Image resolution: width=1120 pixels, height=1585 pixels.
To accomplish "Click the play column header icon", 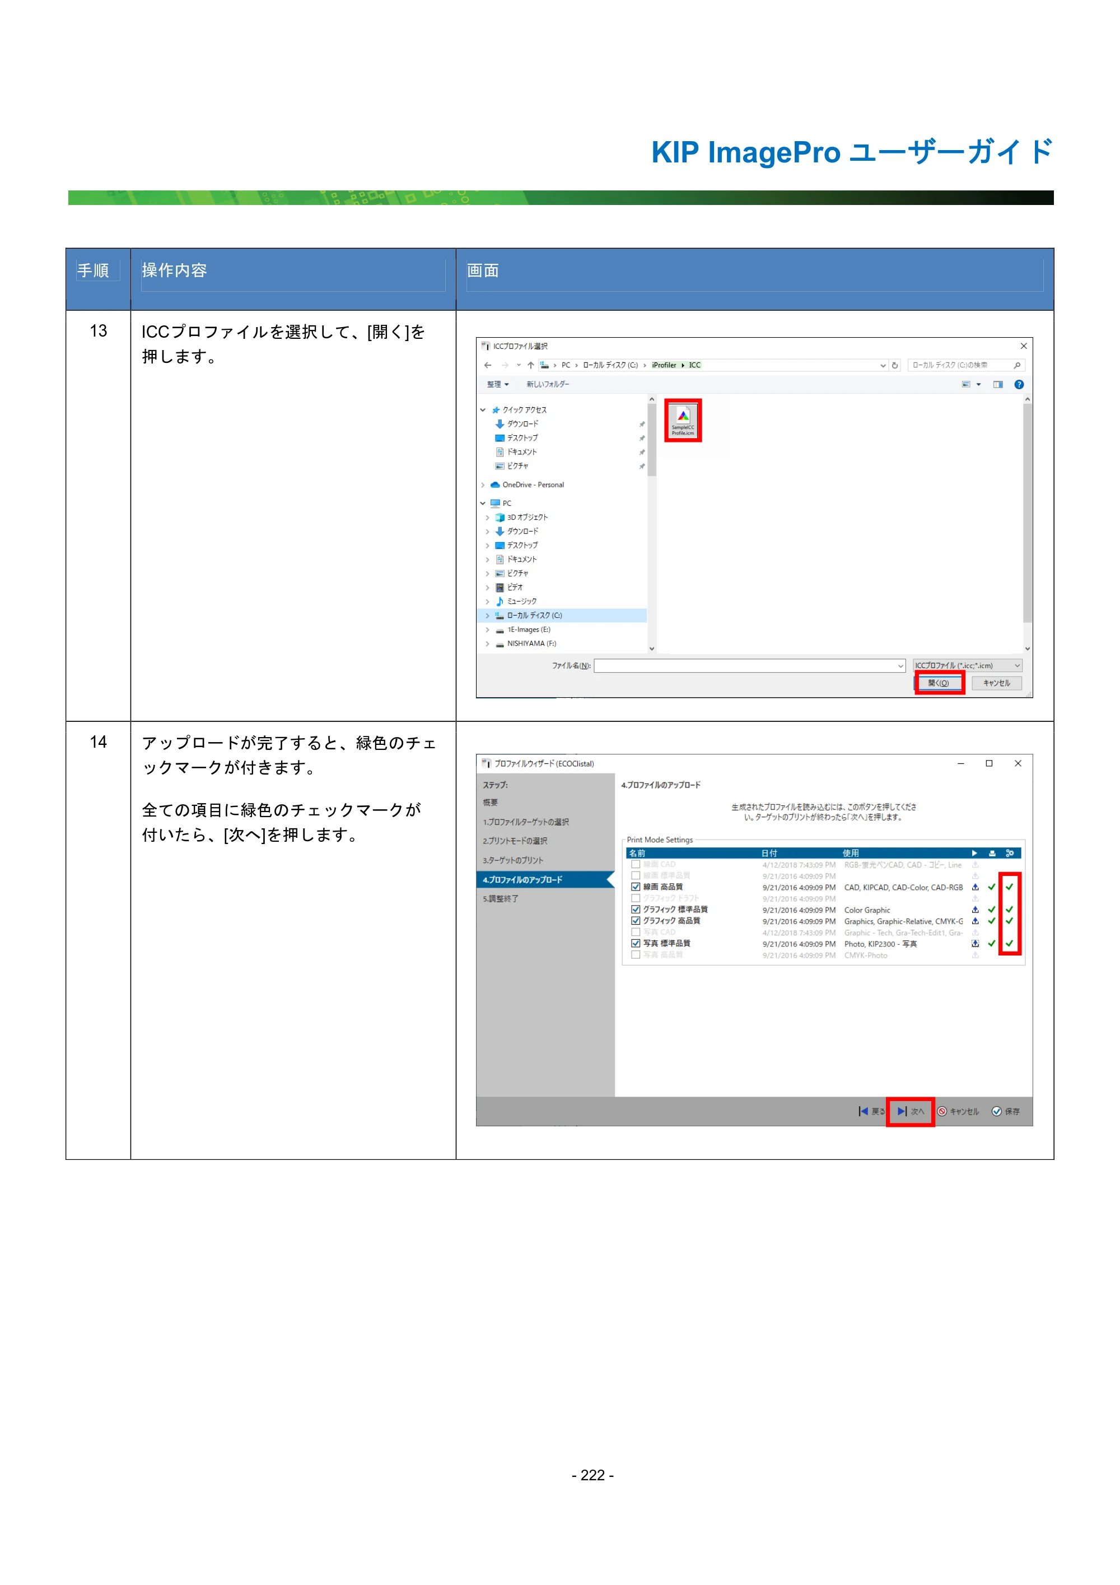I will point(974,853).
